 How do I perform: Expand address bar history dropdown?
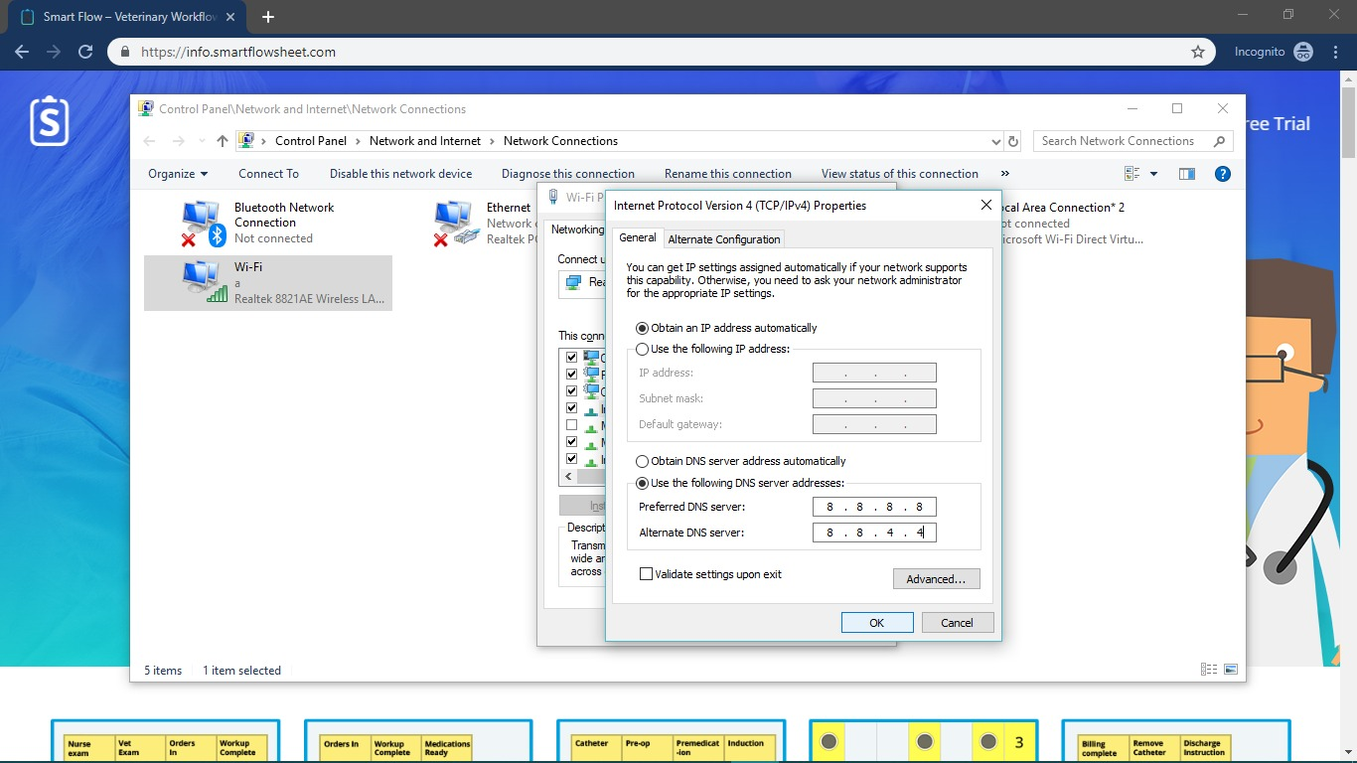click(x=996, y=141)
